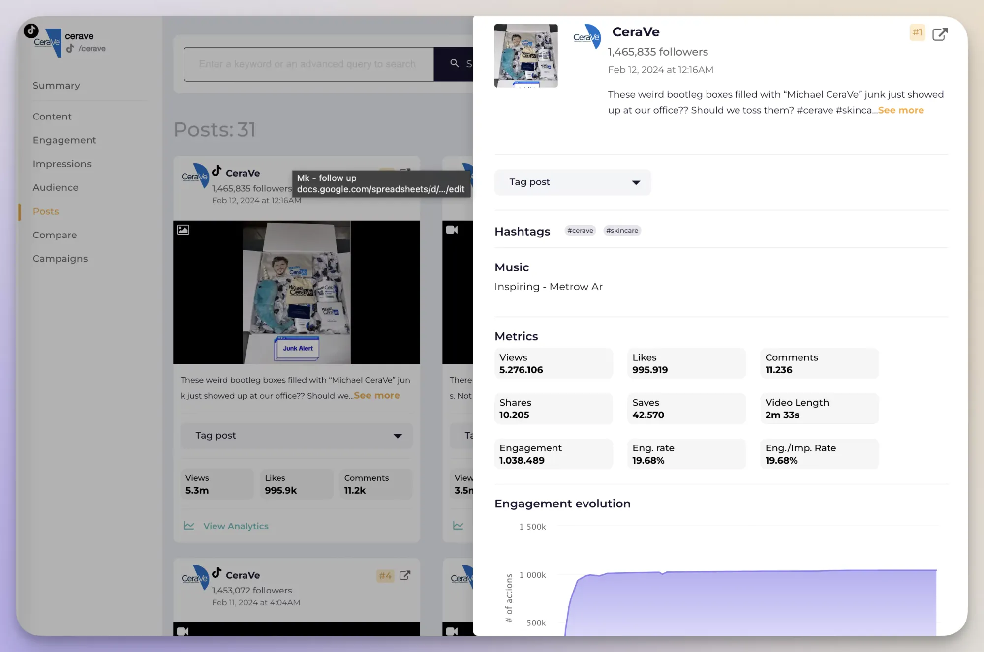
Task: Go to Engagement in sidebar
Action: click(x=64, y=140)
